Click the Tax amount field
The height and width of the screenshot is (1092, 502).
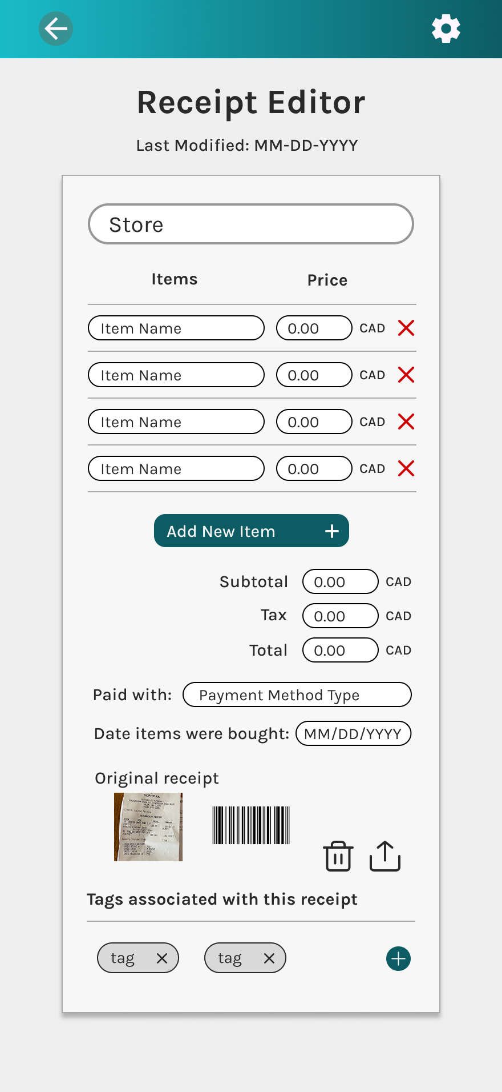coord(341,616)
